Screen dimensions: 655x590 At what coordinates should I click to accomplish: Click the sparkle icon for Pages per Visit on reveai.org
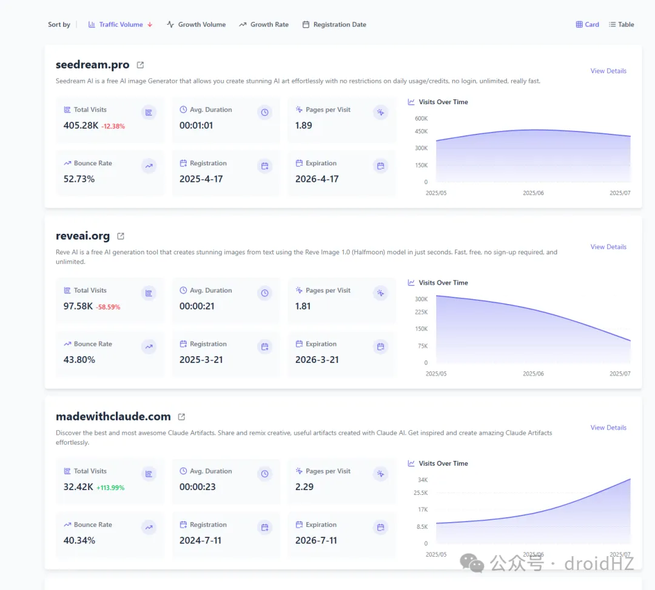(x=380, y=293)
